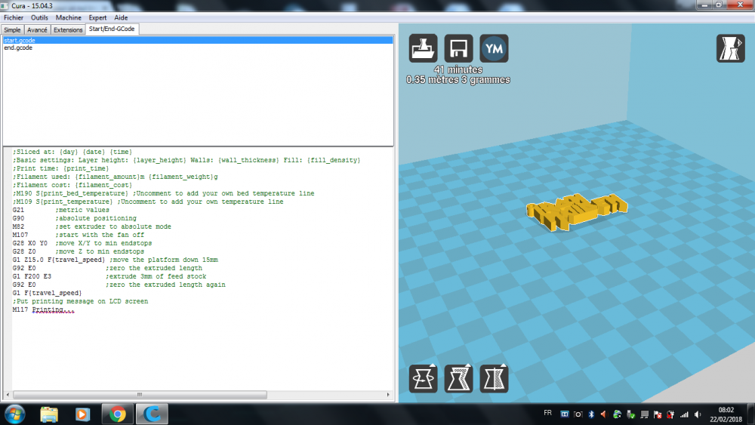755x425 pixels.
Task: Click the network signal tray icon
Action: pyautogui.click(x=684, y=414)
